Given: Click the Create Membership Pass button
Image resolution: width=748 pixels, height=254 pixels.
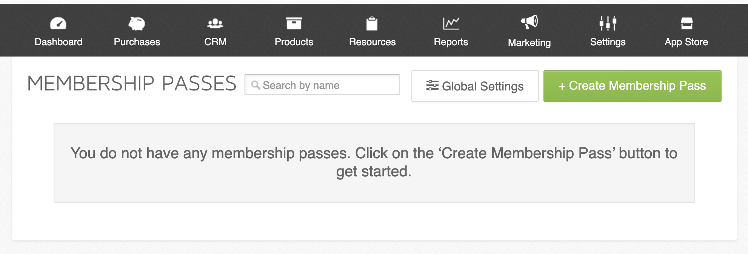Looking at the screenshot, I should pyautogui.click(x=632, y=86).
